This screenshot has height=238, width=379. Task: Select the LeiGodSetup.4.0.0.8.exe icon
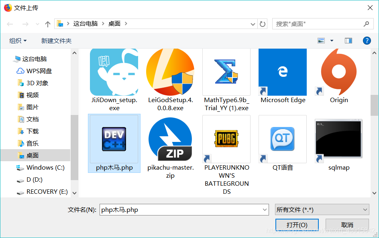click(170, 72)
